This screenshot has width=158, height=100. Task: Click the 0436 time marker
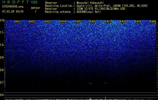click(x=93, y=21)
